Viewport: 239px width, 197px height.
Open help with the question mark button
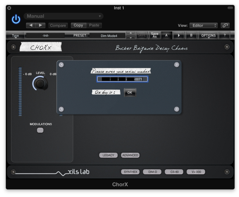[x=225, y=35]
